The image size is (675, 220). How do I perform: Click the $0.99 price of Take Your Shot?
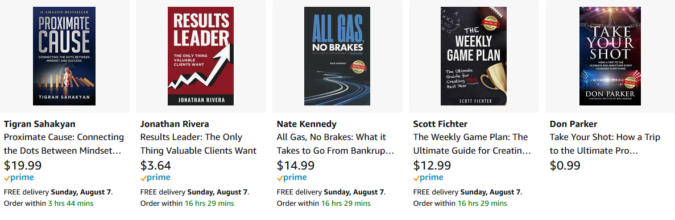pyautogui.click(x=565, y=165)
